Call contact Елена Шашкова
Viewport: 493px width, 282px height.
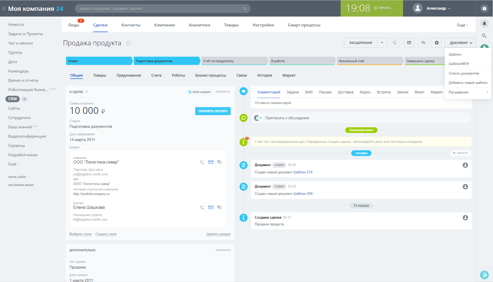(202, 207)
